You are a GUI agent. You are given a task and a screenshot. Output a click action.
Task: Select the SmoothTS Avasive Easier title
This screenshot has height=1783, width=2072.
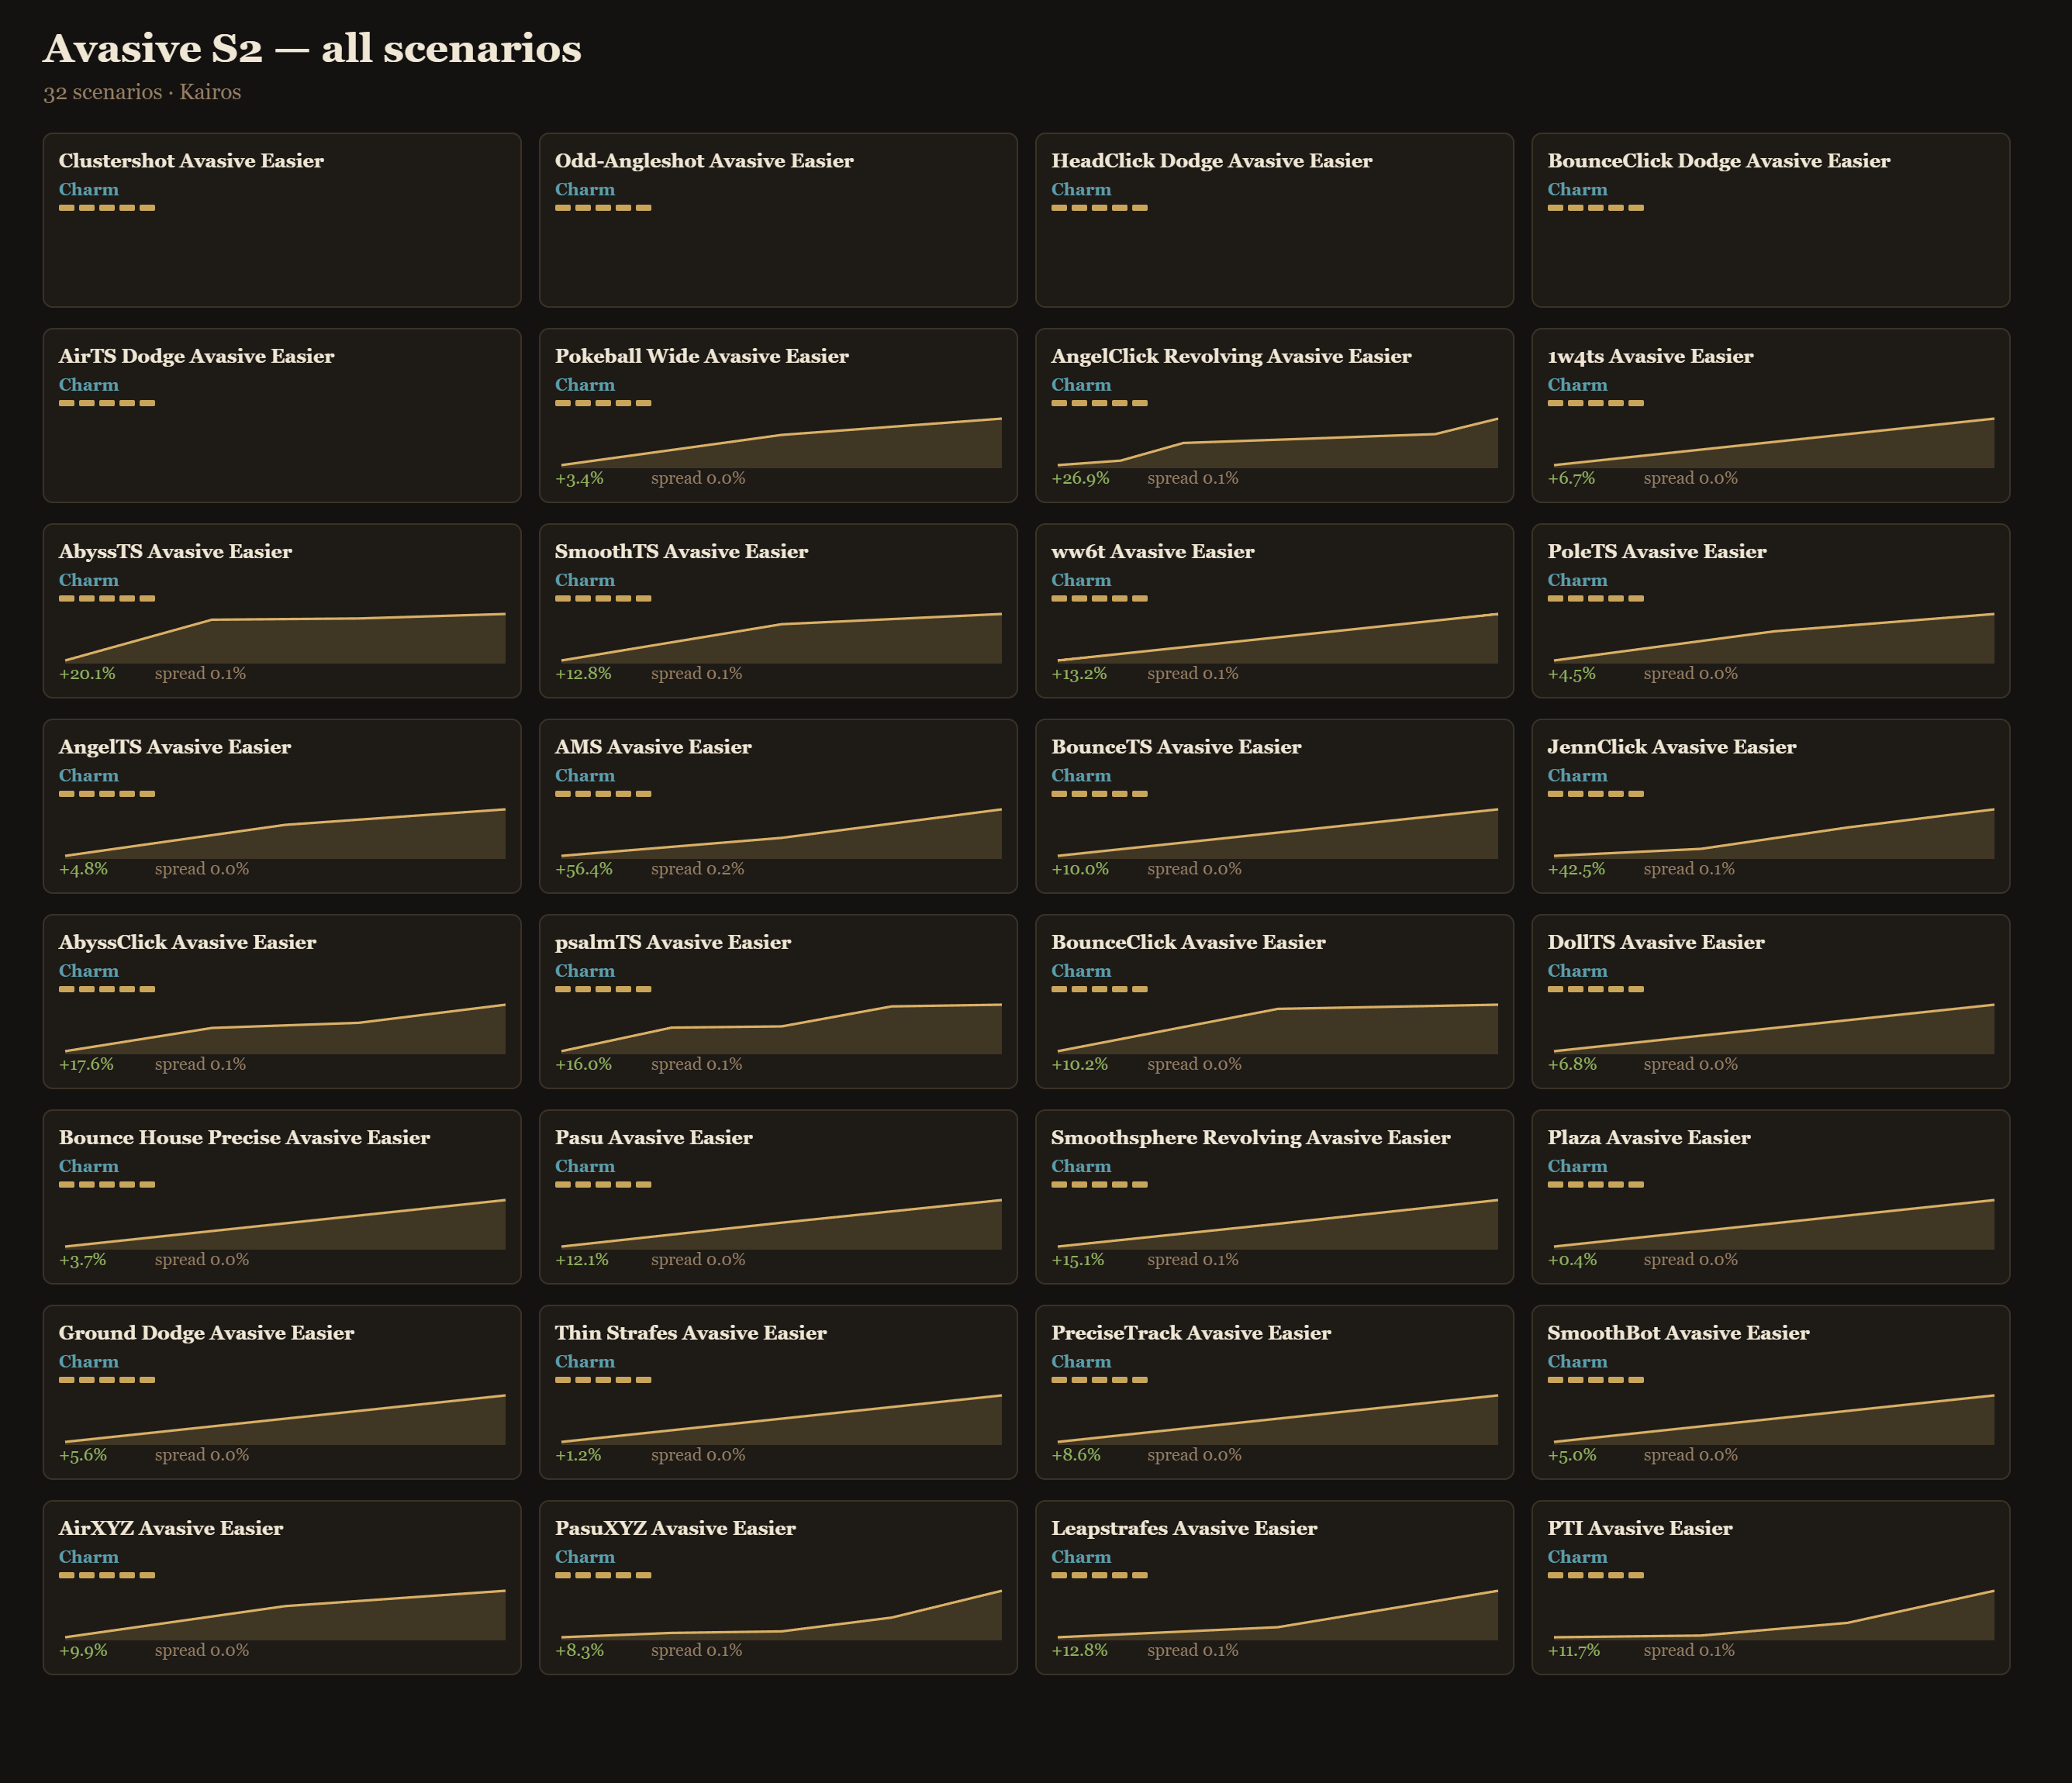(681, 552)
